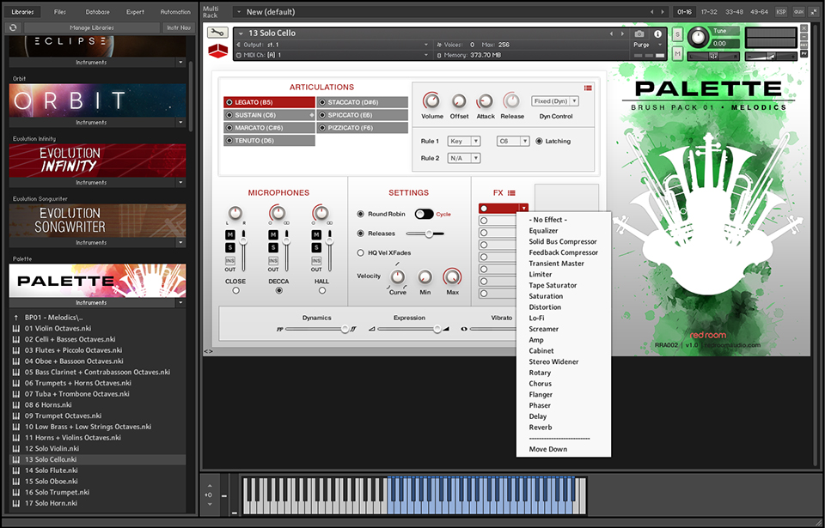The image size is (825, 528).
Task: Select the DECCA microphone radio button
Action: 278,290
